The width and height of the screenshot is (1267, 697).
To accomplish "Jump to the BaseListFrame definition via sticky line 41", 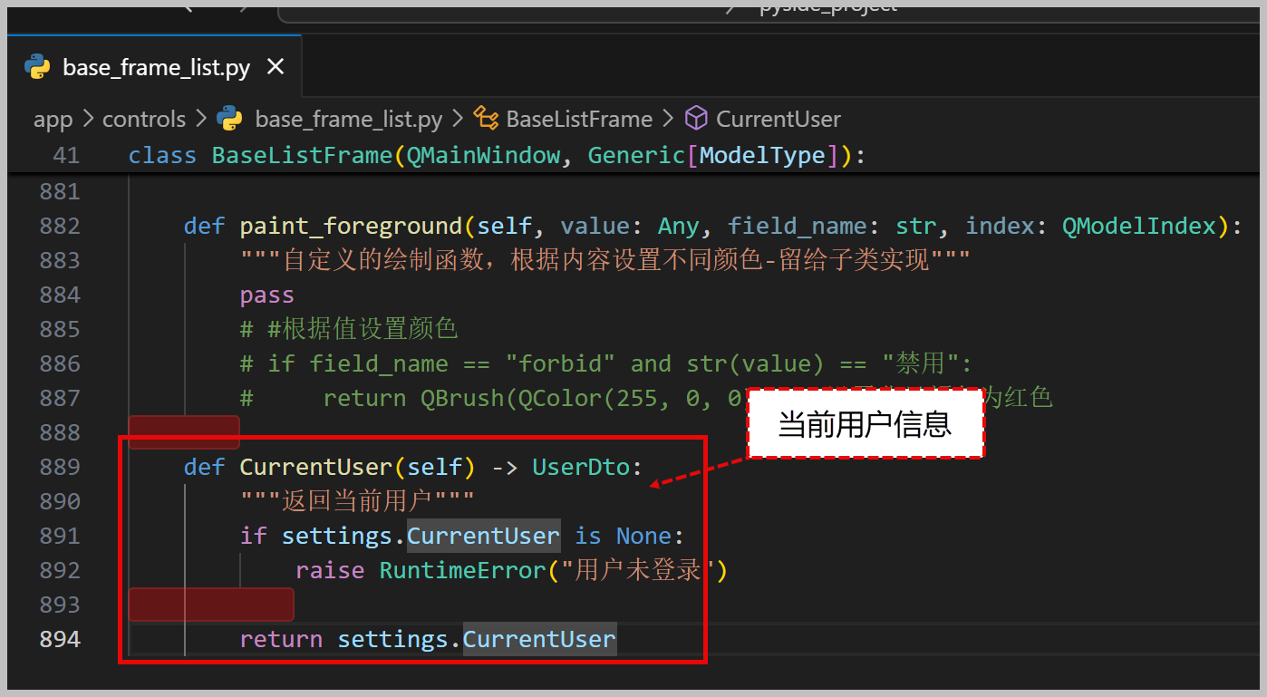I will click(301, 155).
